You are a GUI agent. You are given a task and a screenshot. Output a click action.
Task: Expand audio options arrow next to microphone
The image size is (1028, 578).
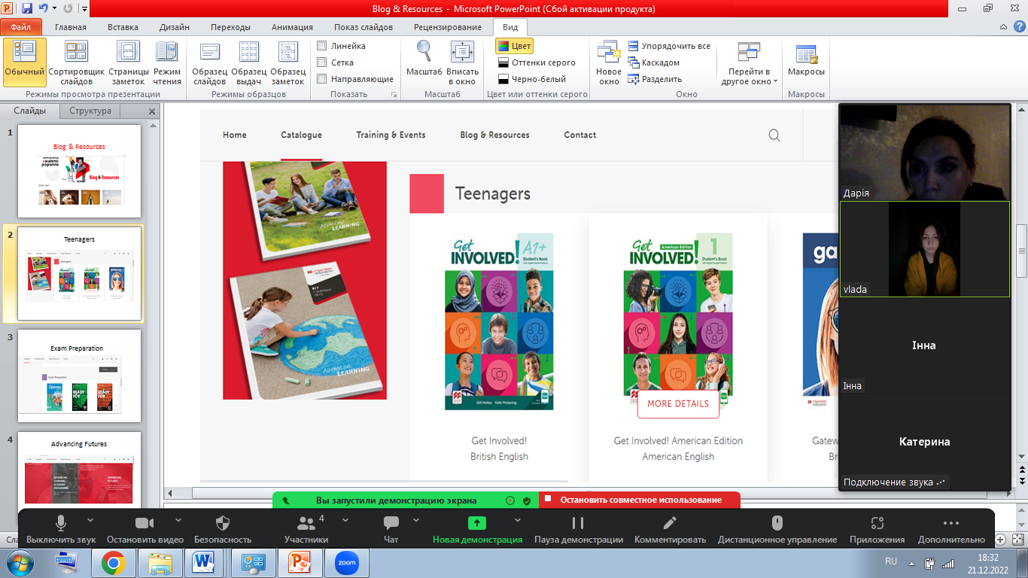(90, 520)
